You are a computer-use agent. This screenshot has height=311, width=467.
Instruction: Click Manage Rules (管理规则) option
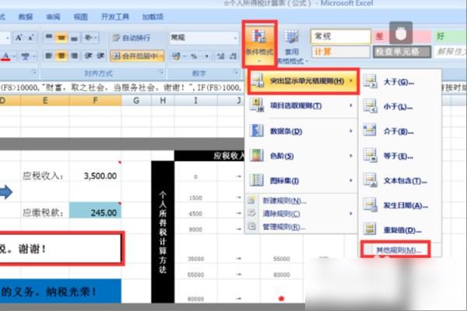tap(293, 226)
